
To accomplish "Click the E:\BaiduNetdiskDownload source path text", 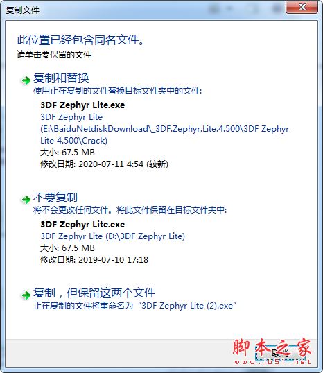I will (x=164, y=129).
